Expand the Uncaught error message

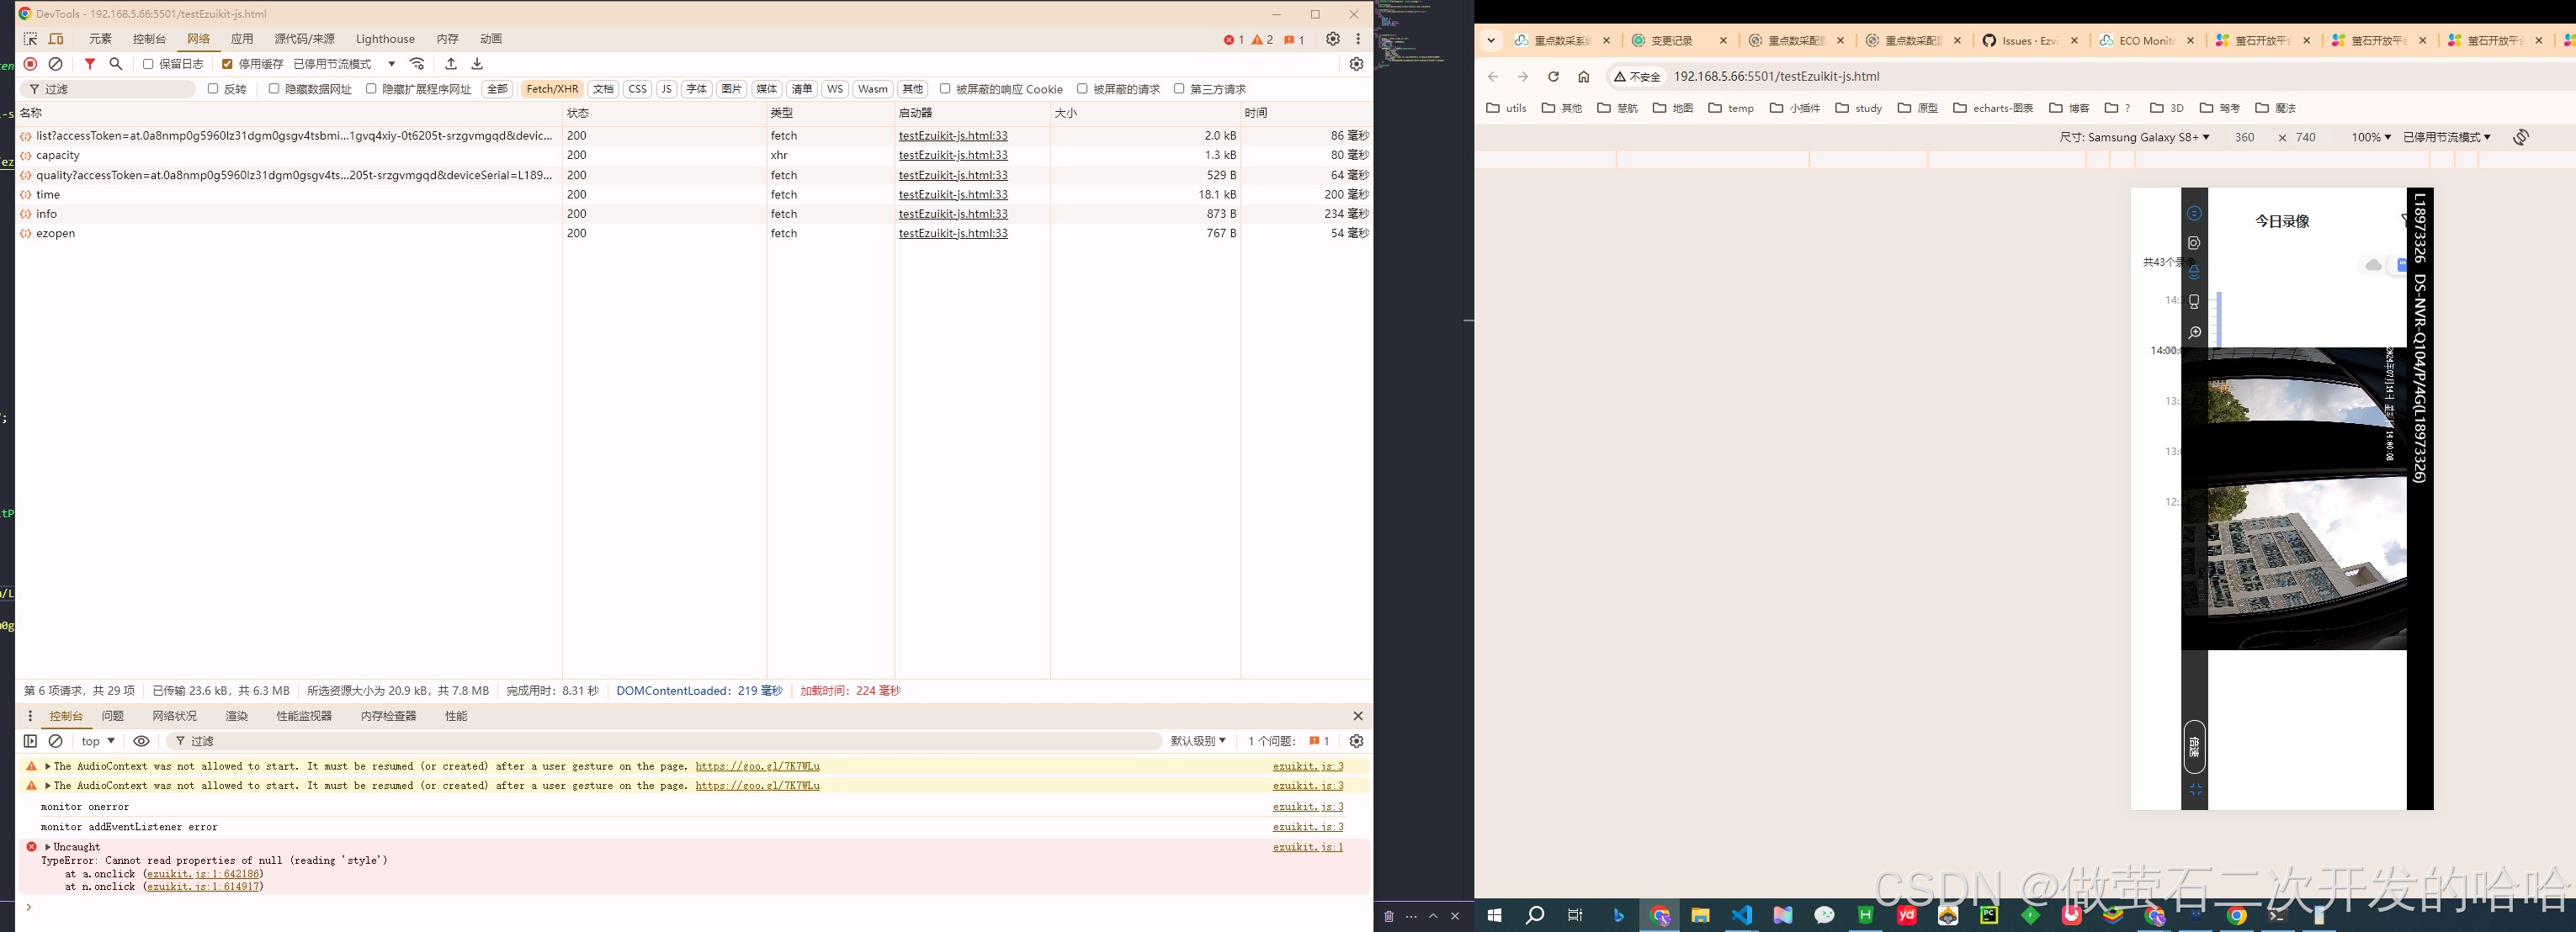(47, 847)
